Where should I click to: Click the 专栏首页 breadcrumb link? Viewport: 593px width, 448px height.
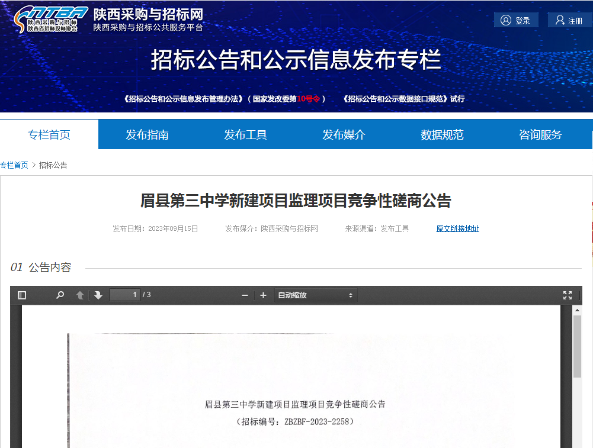click(14, 165)
